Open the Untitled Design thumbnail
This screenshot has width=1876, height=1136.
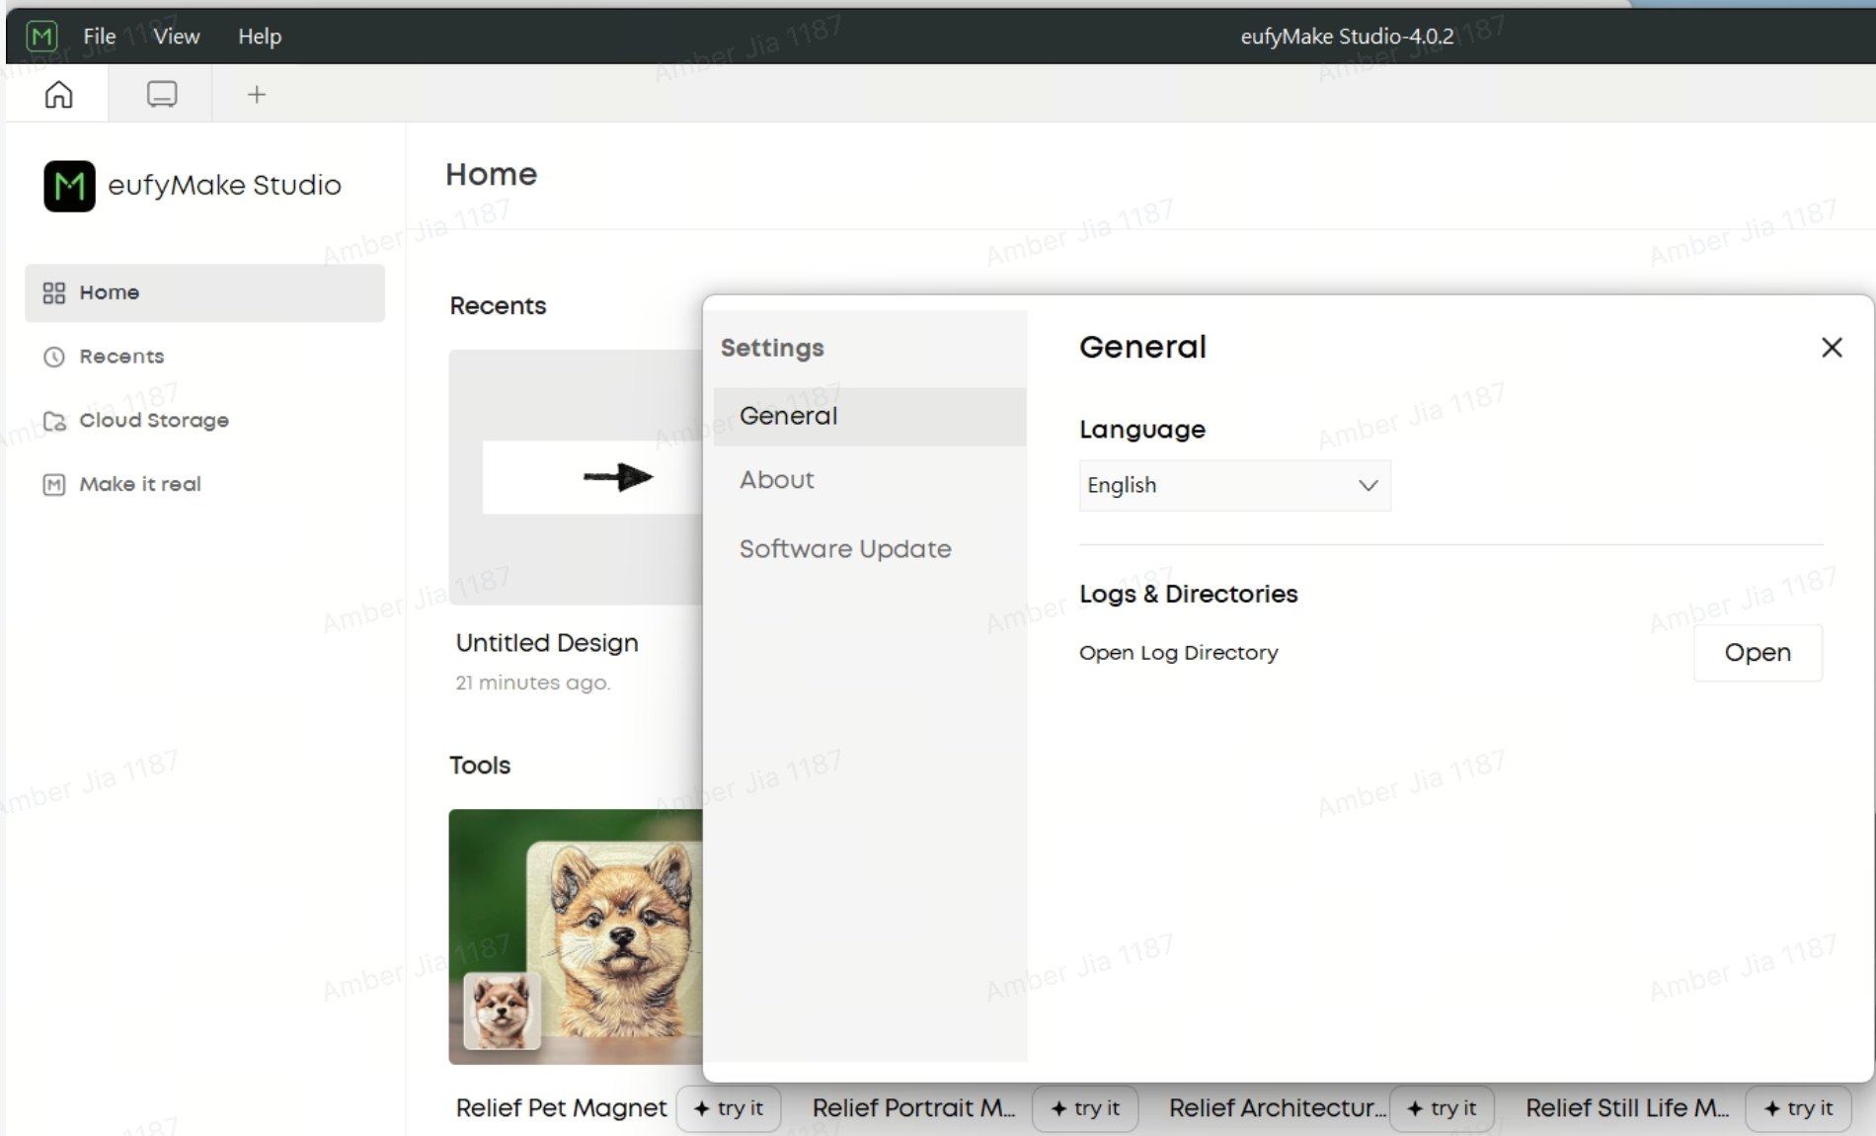(576, 477)
